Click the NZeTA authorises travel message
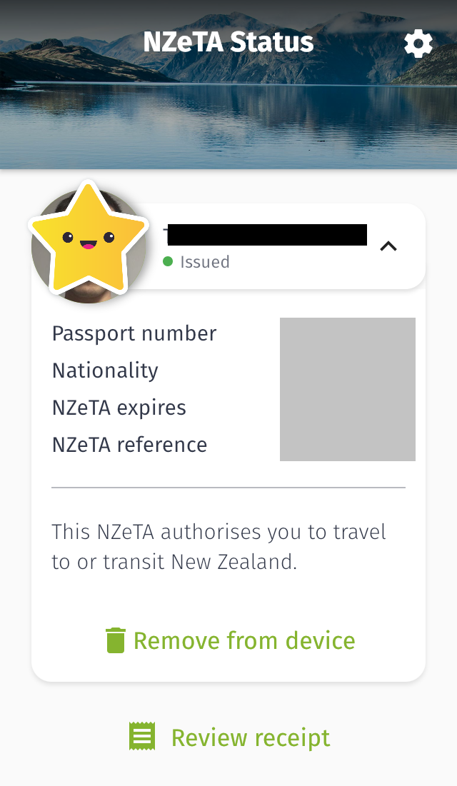457x786 pixels. click(219, 547)
